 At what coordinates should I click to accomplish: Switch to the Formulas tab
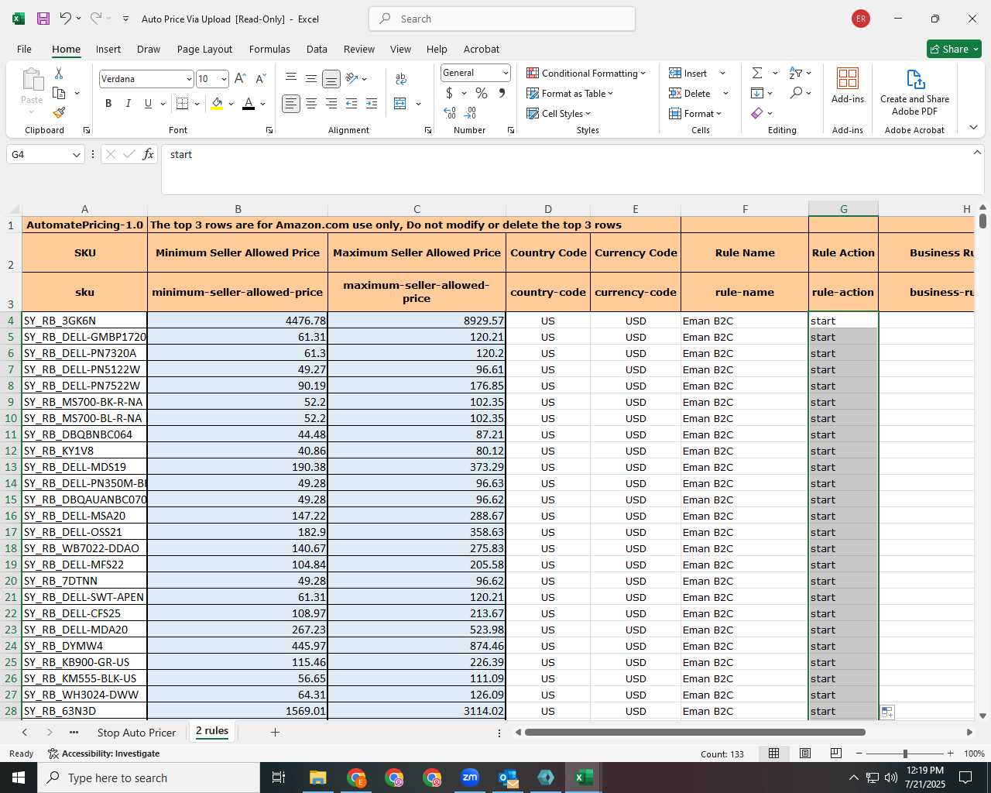click(x=269, y=49)
